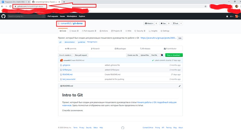The width and height of the screenshot is (241, 130).
Task: Open the javarush.ru description link
Action: coord(158,38)
